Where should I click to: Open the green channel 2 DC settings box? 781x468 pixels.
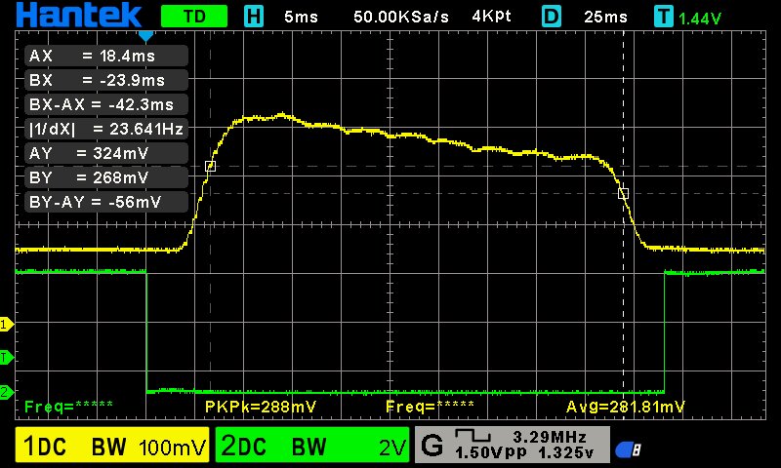(312, 445)
